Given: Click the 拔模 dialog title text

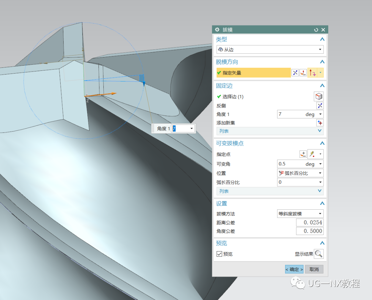Looking at the screenshot, I should (228, 30).
